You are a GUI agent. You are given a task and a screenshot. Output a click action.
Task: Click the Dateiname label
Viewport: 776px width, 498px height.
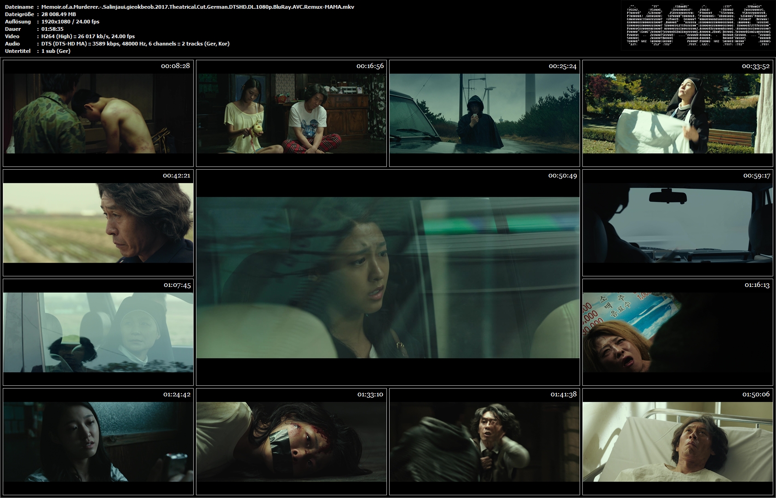click(x=19, y=7)
